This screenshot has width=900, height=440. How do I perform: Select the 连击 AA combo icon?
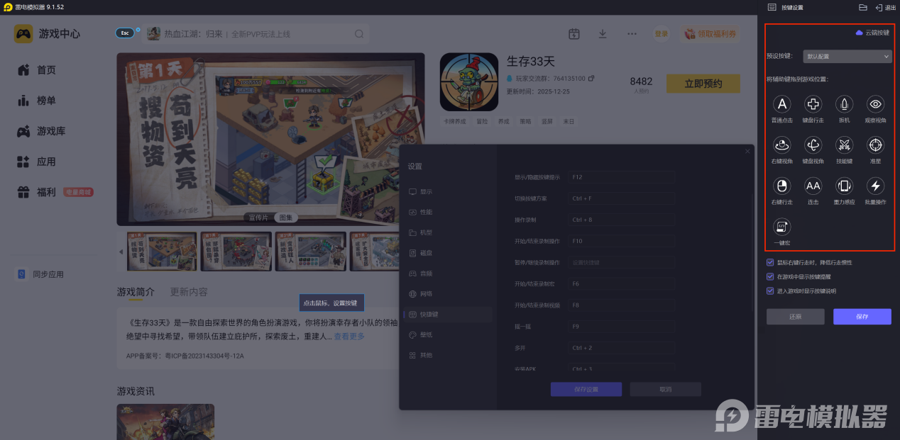click(x=813, y=186)
